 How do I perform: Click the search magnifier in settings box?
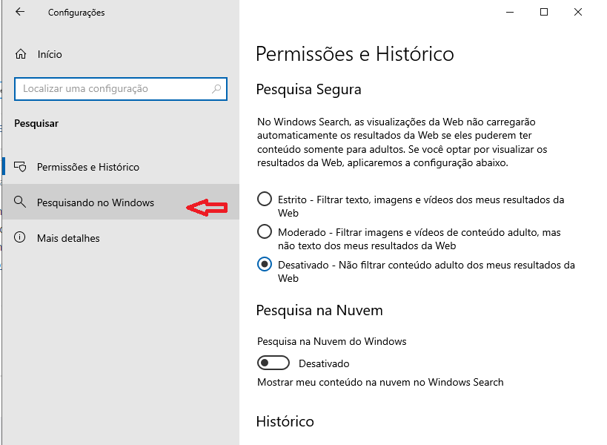tap(216, 89)
